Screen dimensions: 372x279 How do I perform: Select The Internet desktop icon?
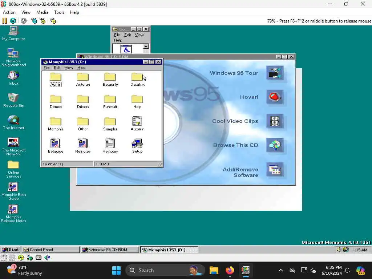[13, 123]
